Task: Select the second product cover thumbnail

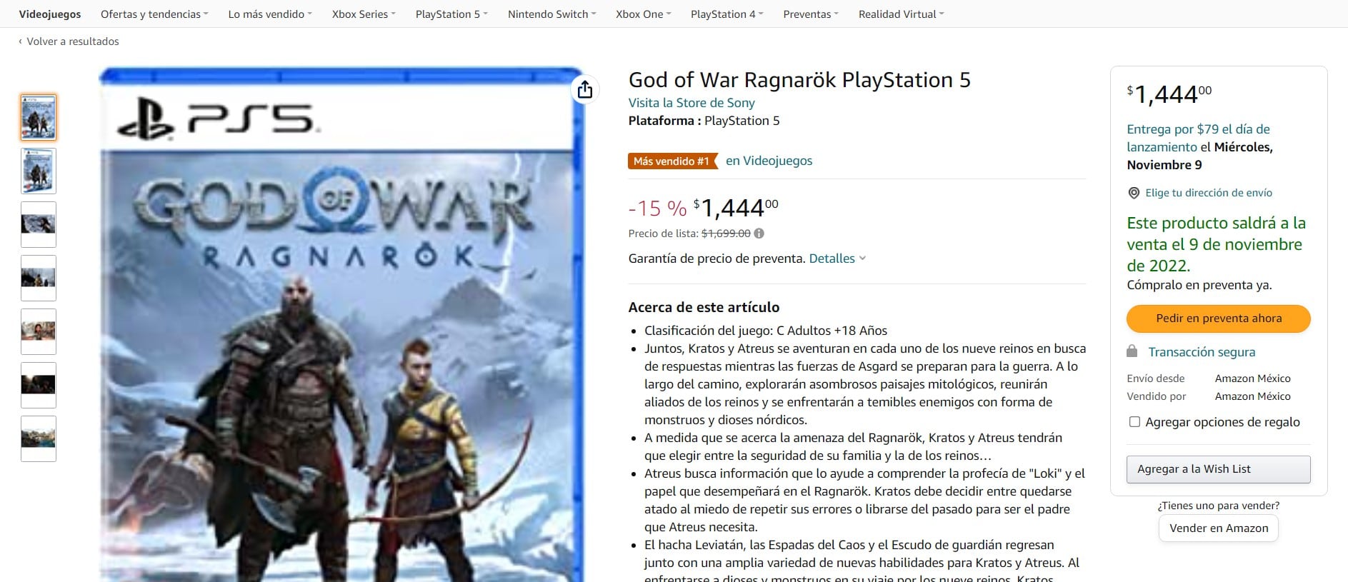Action: (x=39, y=171)
